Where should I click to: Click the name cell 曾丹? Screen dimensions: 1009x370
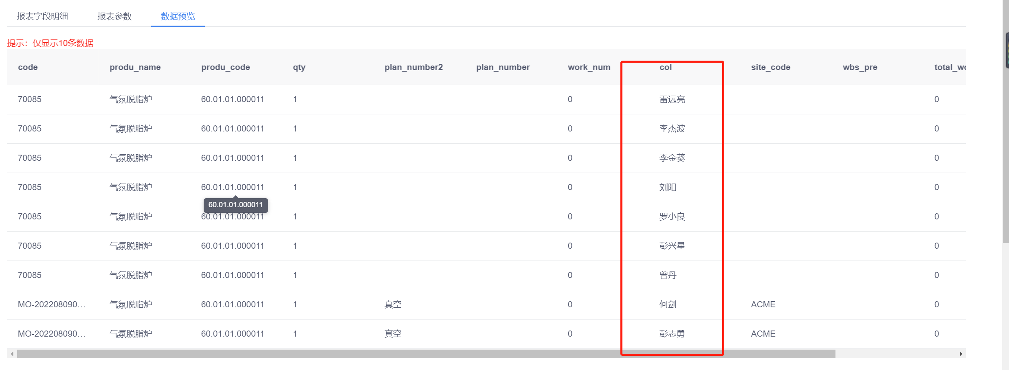coord(668,275)
